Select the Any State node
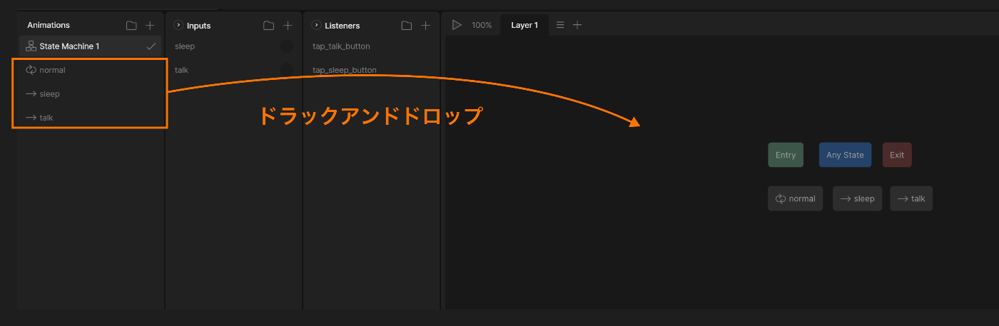 coord(845,155)
